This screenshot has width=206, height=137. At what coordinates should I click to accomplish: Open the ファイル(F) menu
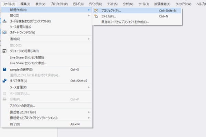click(x=9, y=4)
